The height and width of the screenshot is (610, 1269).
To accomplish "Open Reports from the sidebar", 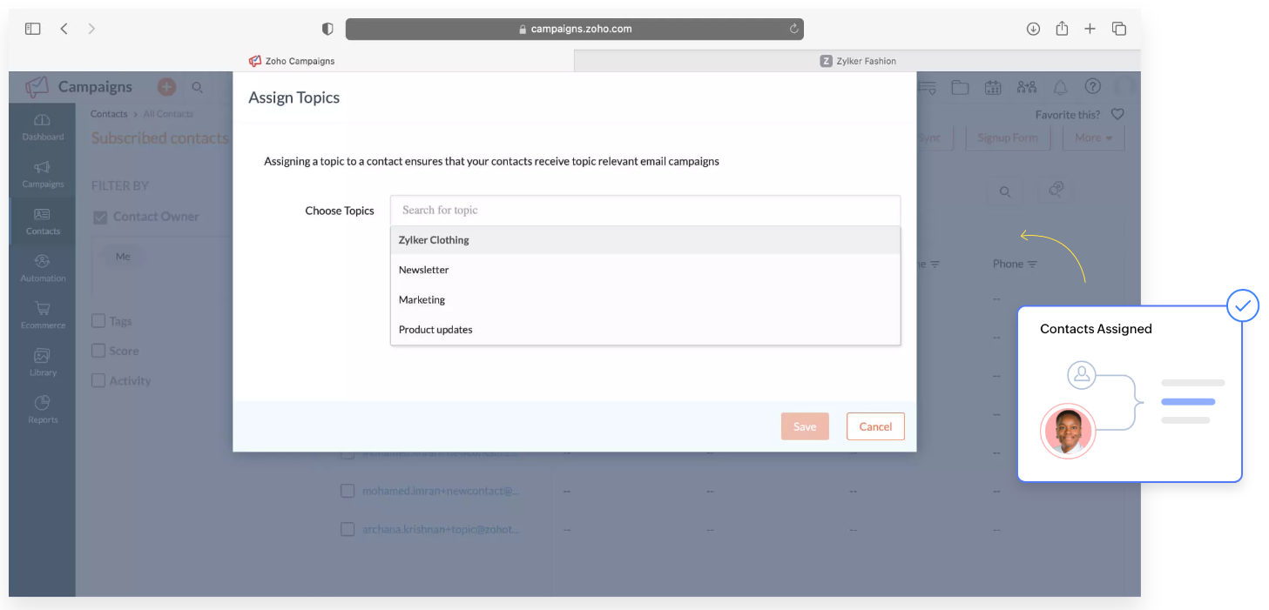I will (x=43, y=409).
